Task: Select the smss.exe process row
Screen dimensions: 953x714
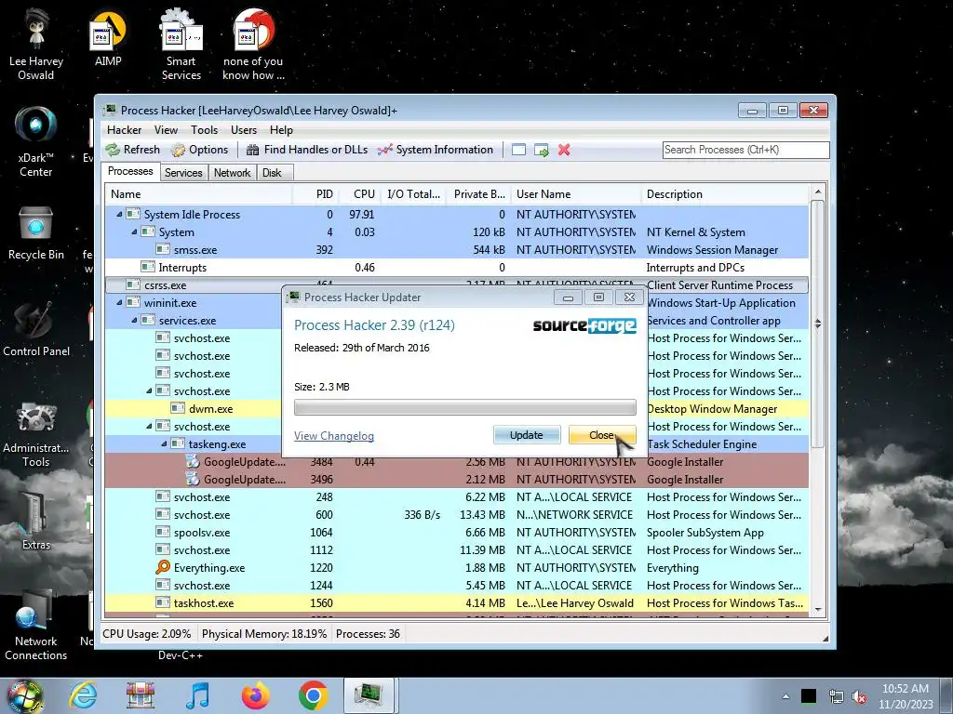Action: click(456, 249)
